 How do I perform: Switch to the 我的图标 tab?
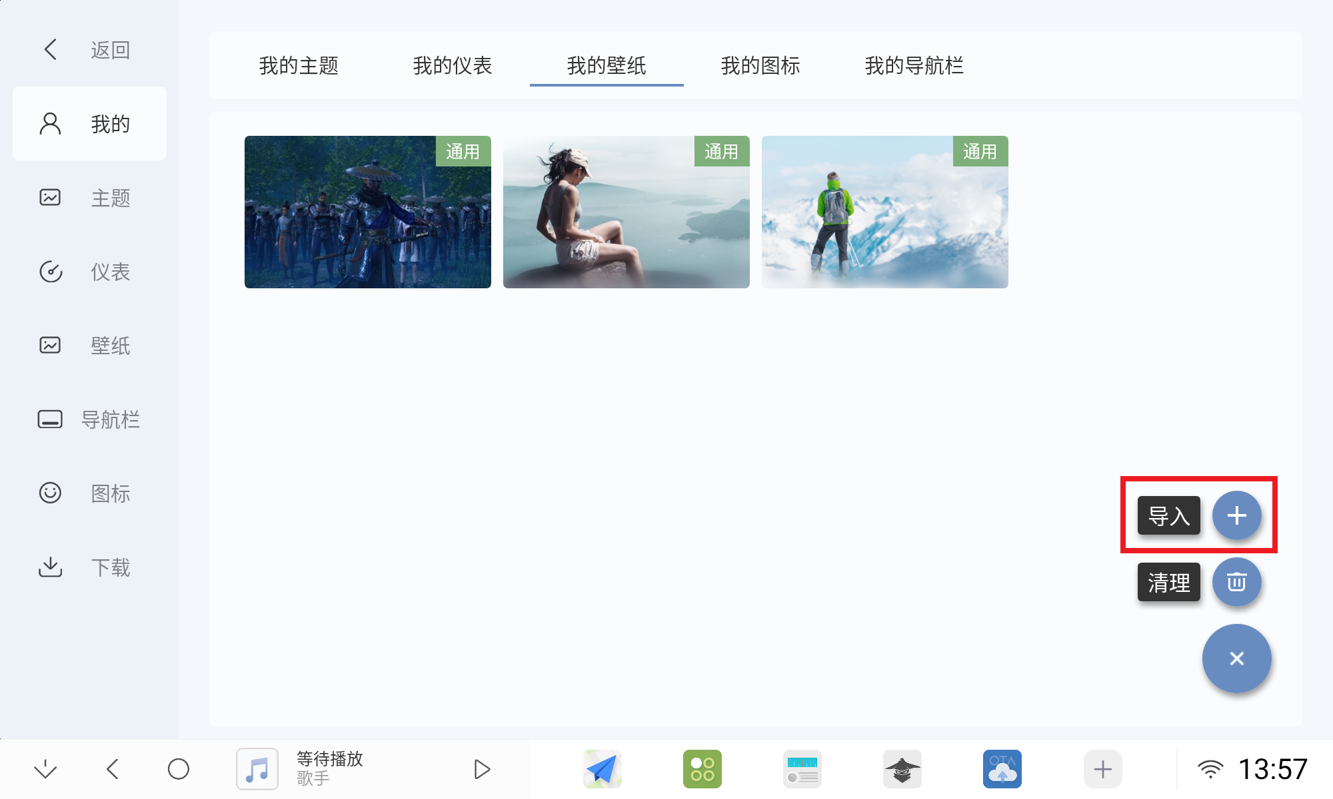click(x=760, y=65)
